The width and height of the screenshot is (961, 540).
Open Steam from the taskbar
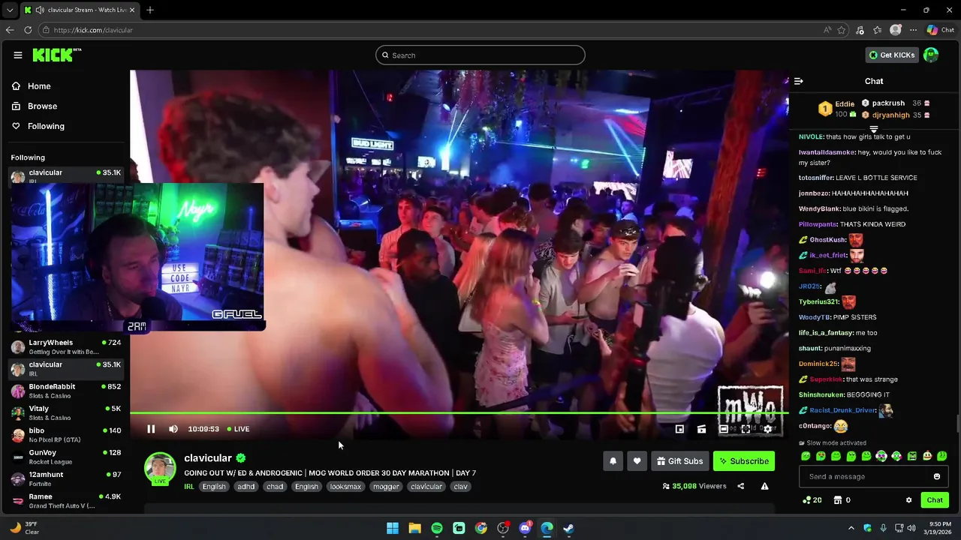(x=569, y=528)
